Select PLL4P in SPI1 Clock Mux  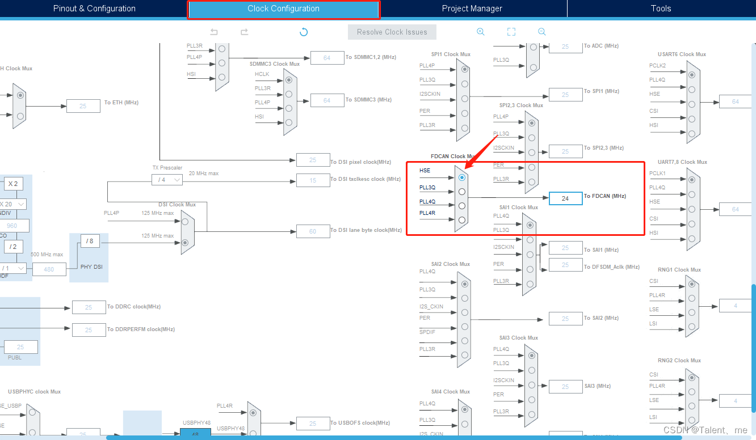tap(465, 69)
